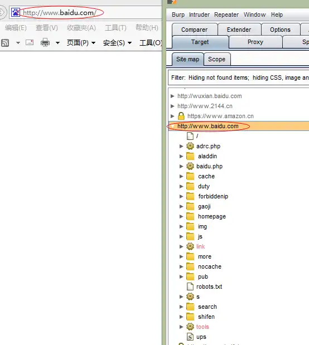Expand the link item arrow
Viewport: 309px width, 345px height.
tap(181, 246)
